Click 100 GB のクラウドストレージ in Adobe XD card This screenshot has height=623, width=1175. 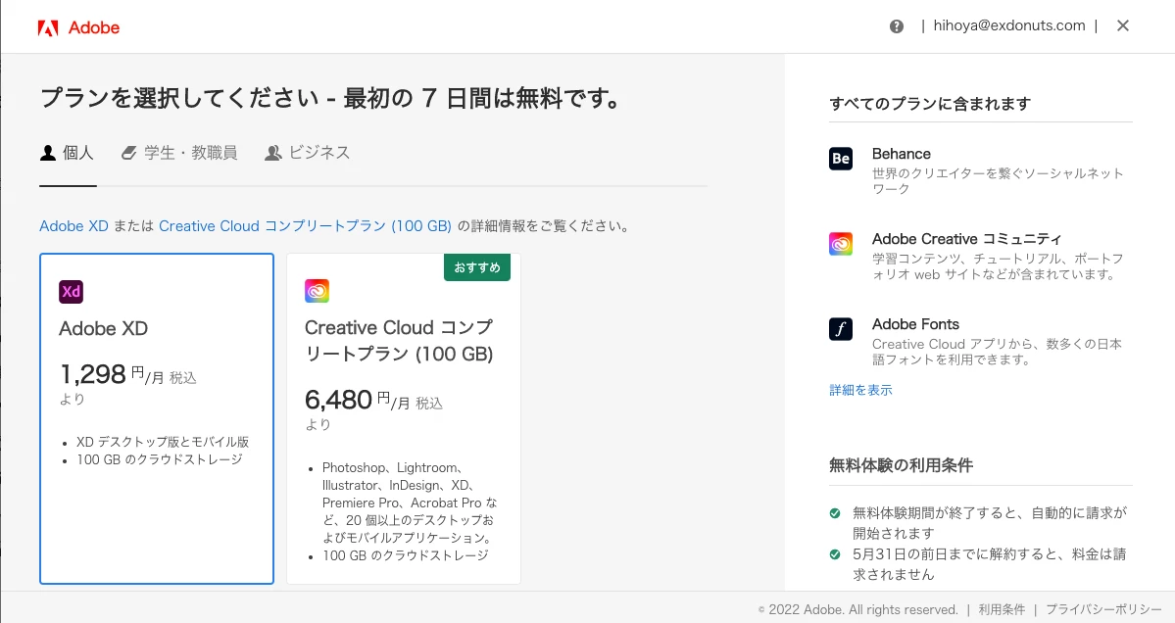coord(160,459)
